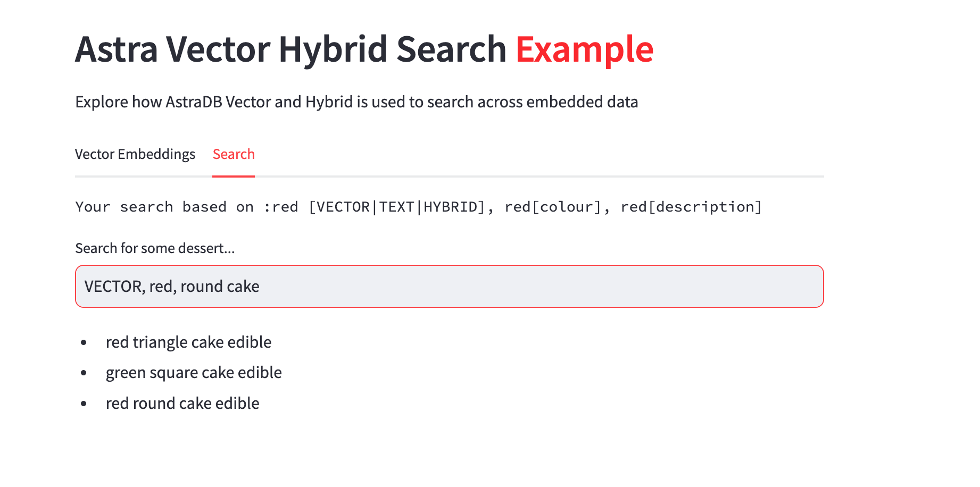Screen dimensions: 980x487
Task: Click the bullet point before 'red round cake'
Action: (84, 404)
